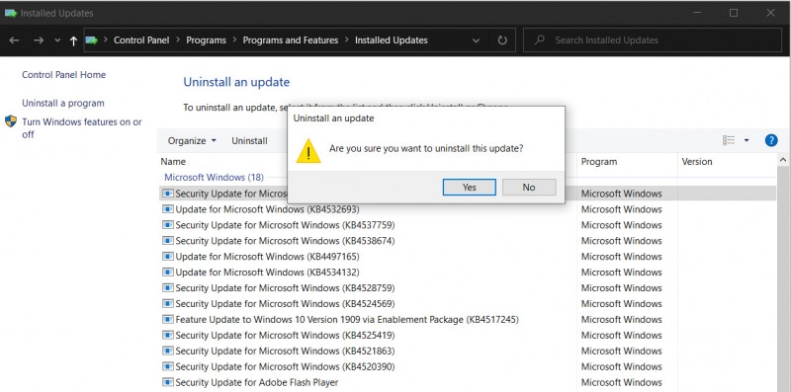Image resolution: width=791 pixels, height=392 pixels.
Task: Select Security Update (KB4537759) row
Action: click(468, 225)
